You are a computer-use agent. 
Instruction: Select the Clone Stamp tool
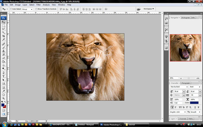point(3,51)
